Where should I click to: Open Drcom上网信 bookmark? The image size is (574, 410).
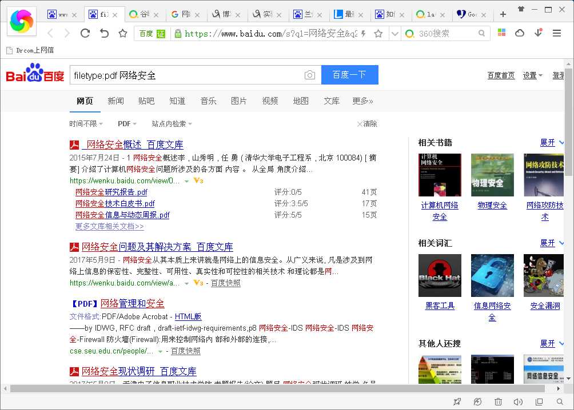[30, 50]
